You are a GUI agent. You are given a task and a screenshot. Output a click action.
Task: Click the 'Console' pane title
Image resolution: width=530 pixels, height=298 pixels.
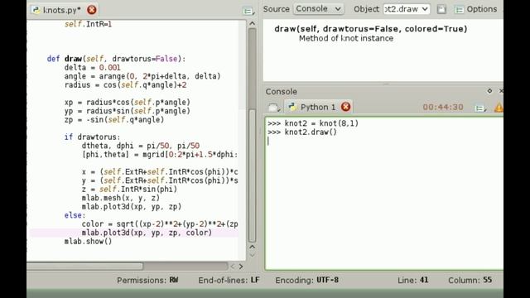click(x=282, y=92)
